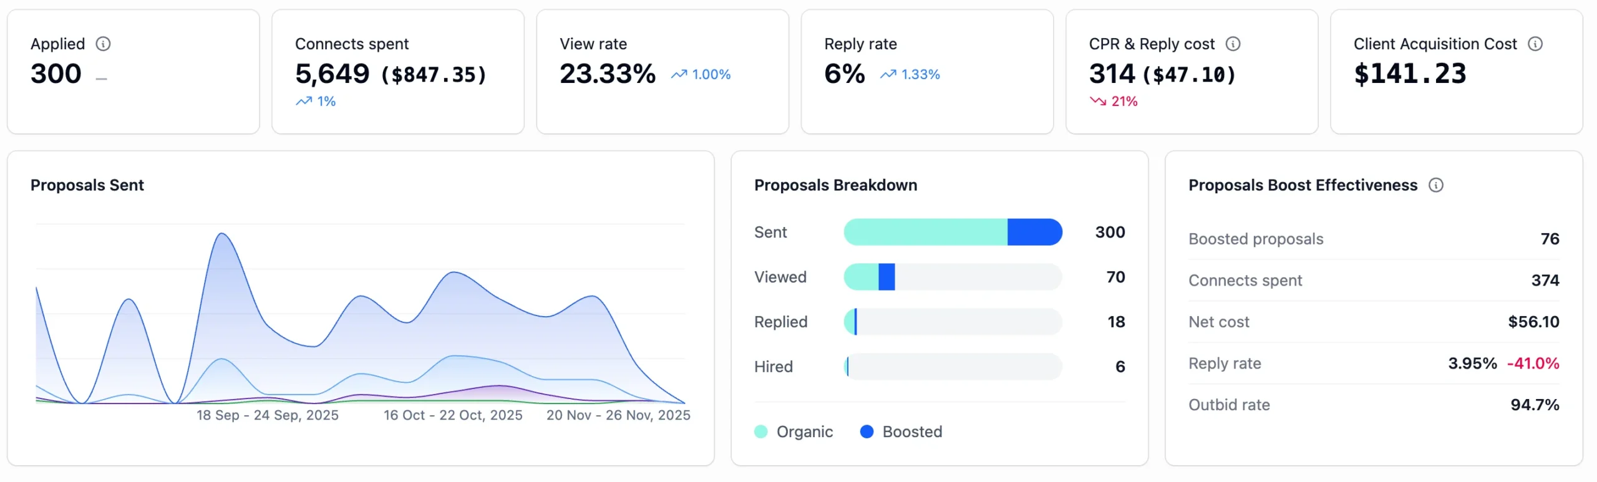
Task: Click the Reply rate upward trend arrow
Action: coord(888,75)
